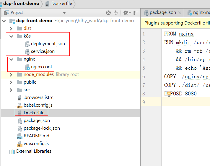
Task: Hide the Project tool window with pin icon
Action: [136, 13]
